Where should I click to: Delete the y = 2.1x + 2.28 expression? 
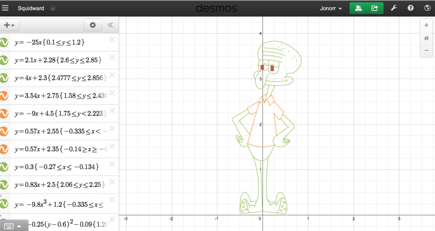point(112,57)
